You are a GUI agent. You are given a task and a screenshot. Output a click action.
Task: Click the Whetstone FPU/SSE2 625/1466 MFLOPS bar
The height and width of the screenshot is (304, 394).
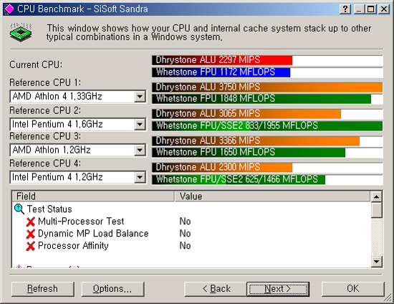click(267, 179)
